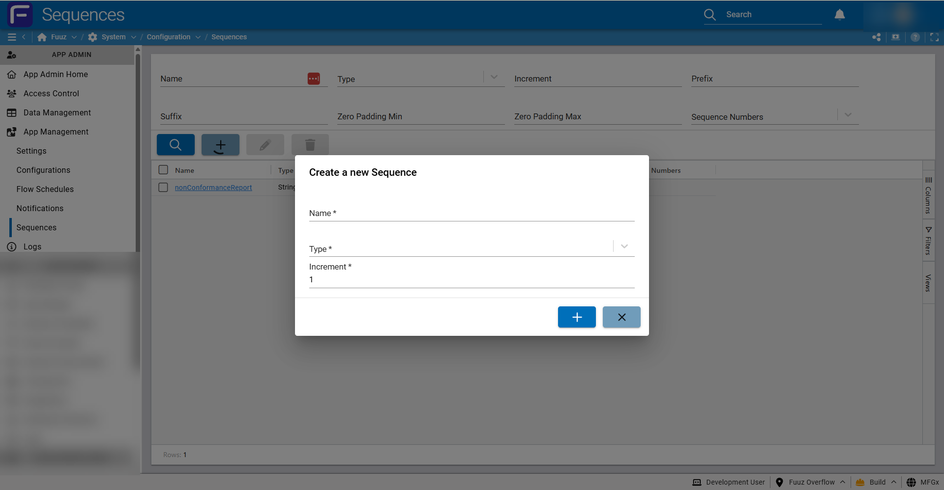The height and width of the screenshot is (490, 944).
Task: Sort by the Name column header
Action: point(184,170)
